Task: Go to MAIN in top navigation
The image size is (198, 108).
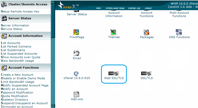Action: (x=98, y=8)
